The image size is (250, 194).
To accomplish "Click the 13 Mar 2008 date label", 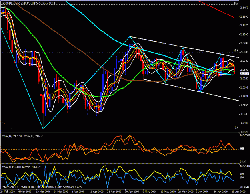I will [43, 192].
